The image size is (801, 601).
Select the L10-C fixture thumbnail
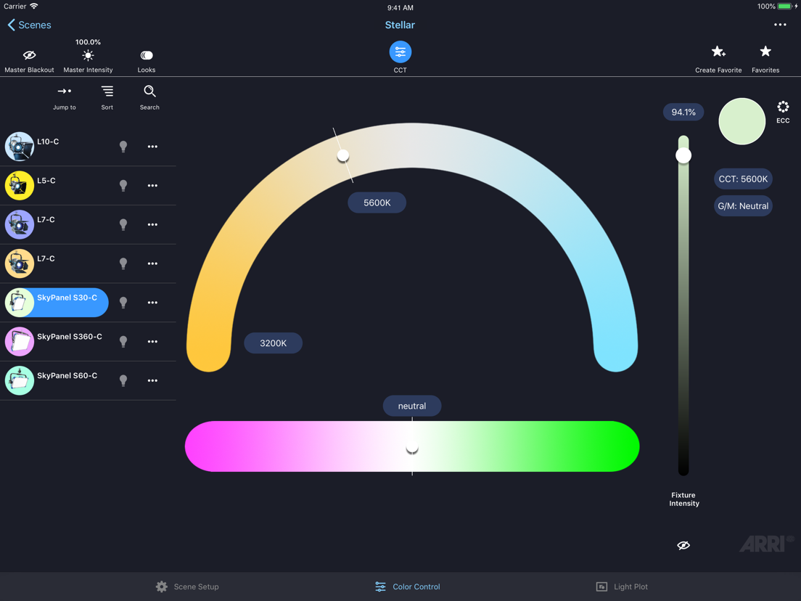coord(20,147)
